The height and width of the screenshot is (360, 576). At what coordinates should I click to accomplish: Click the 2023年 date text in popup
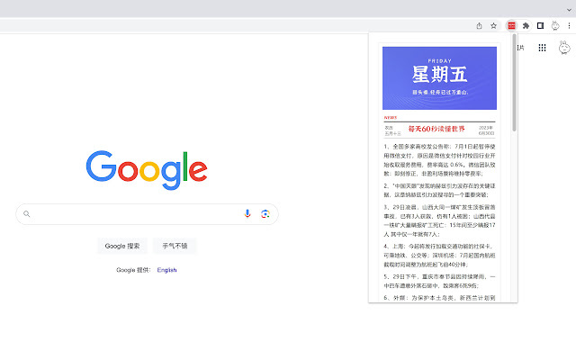[x=486, y=128]
